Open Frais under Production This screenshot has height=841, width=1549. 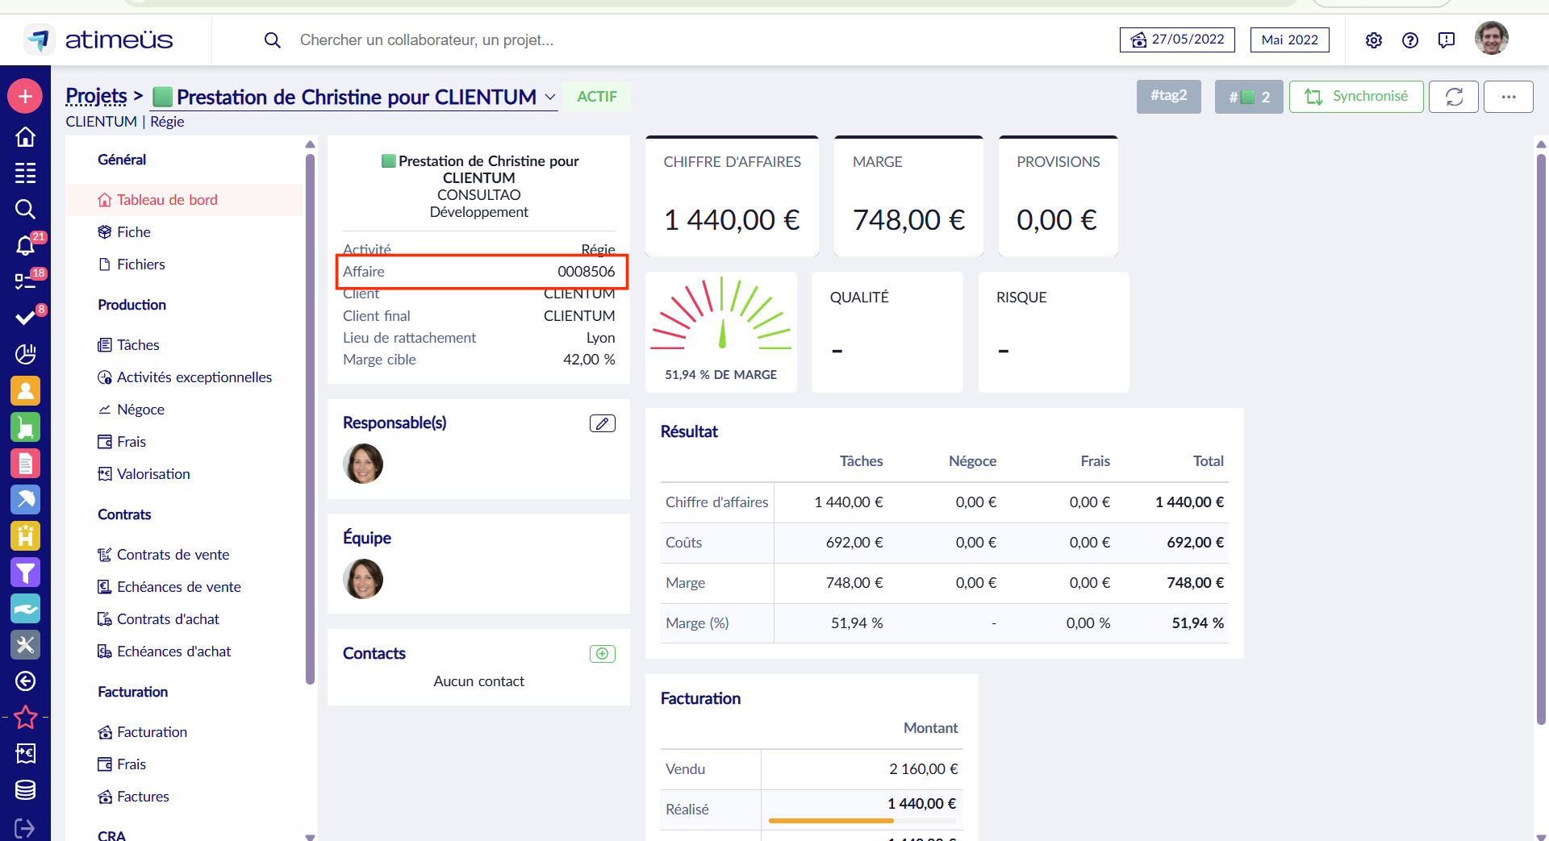point(185,442)
